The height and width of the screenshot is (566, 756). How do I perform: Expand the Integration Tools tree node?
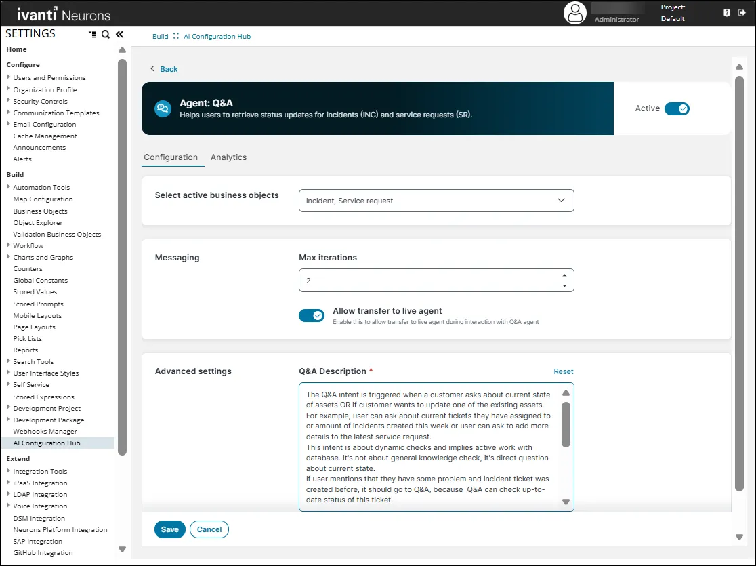click(x=8, y=471)
